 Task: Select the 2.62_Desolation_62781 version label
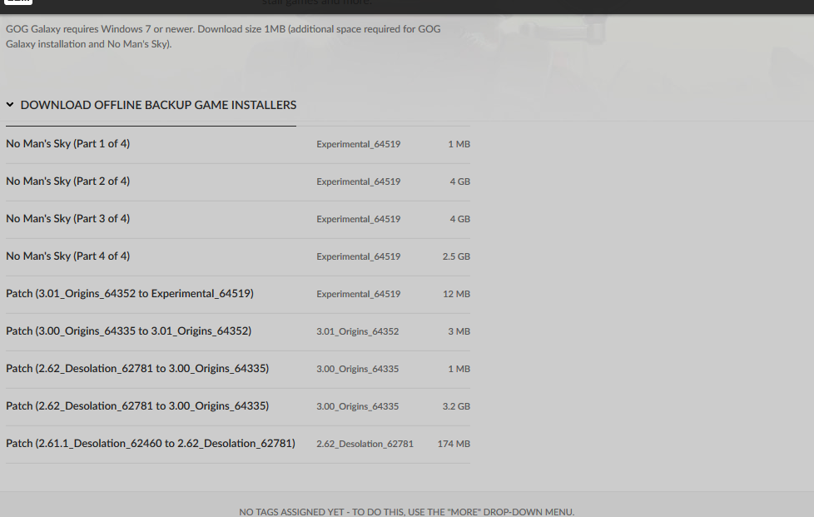(x=365, y=444)
